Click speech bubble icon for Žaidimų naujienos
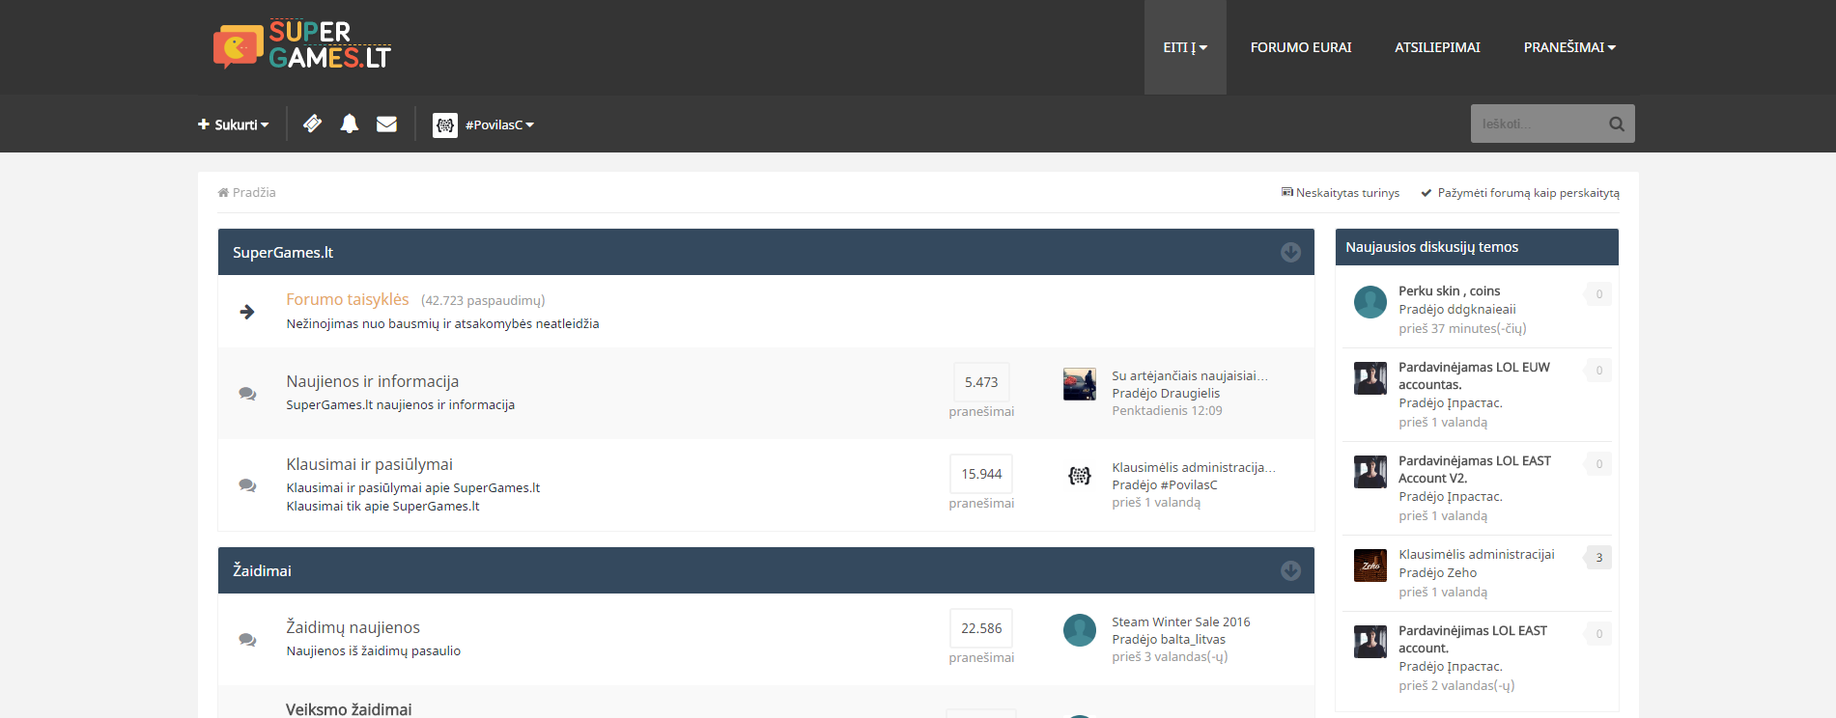This screenshot has width=1836, height=718. [x=247, y=640]
